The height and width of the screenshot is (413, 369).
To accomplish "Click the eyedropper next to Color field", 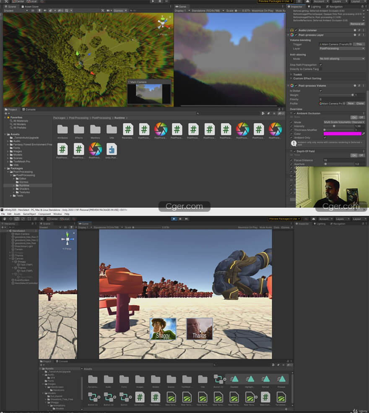I will tap(364, 134).
